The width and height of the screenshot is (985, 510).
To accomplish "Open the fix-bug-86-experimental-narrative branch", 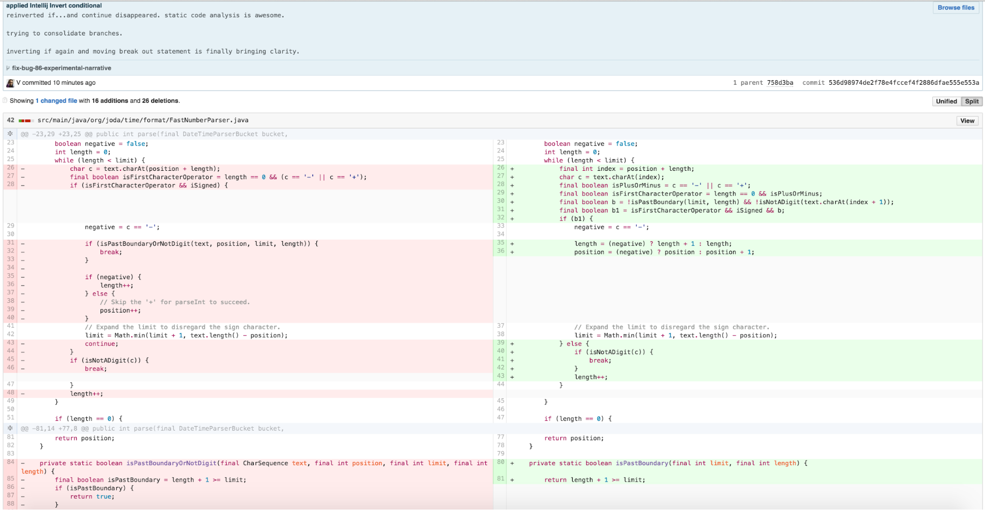I will coord(62,68).
